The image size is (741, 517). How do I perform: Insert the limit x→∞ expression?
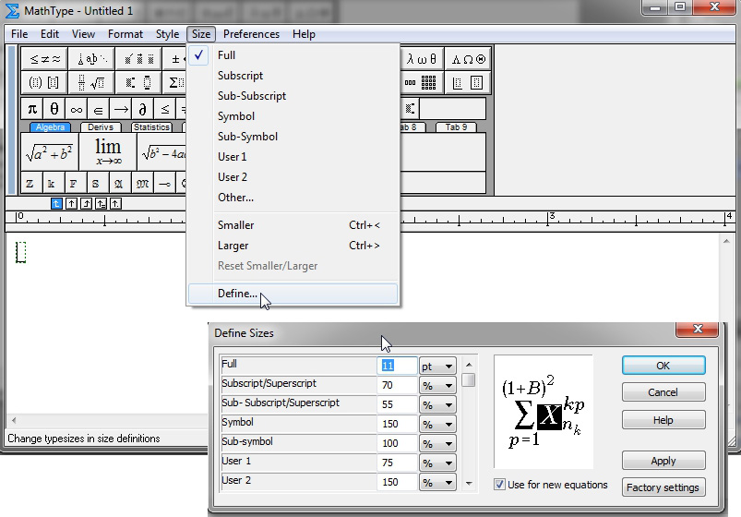(108, 151)
